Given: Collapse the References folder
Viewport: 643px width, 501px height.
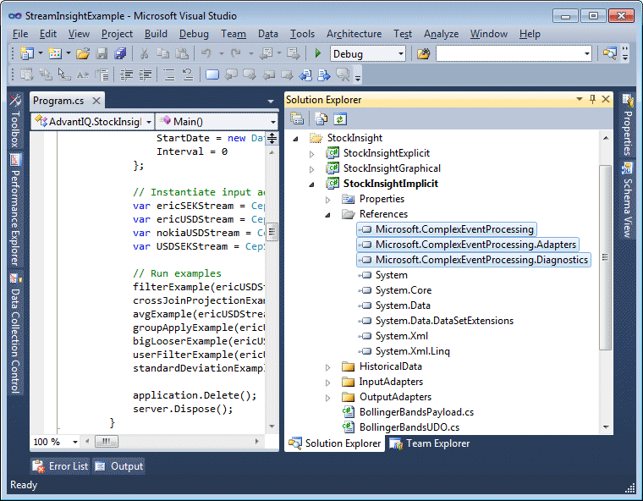Looking at the screenshot, I should pos(328,214).
